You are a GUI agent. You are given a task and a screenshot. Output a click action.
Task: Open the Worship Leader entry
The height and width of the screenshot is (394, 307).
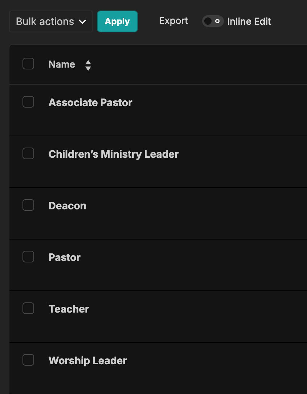(x=88, y=361)
